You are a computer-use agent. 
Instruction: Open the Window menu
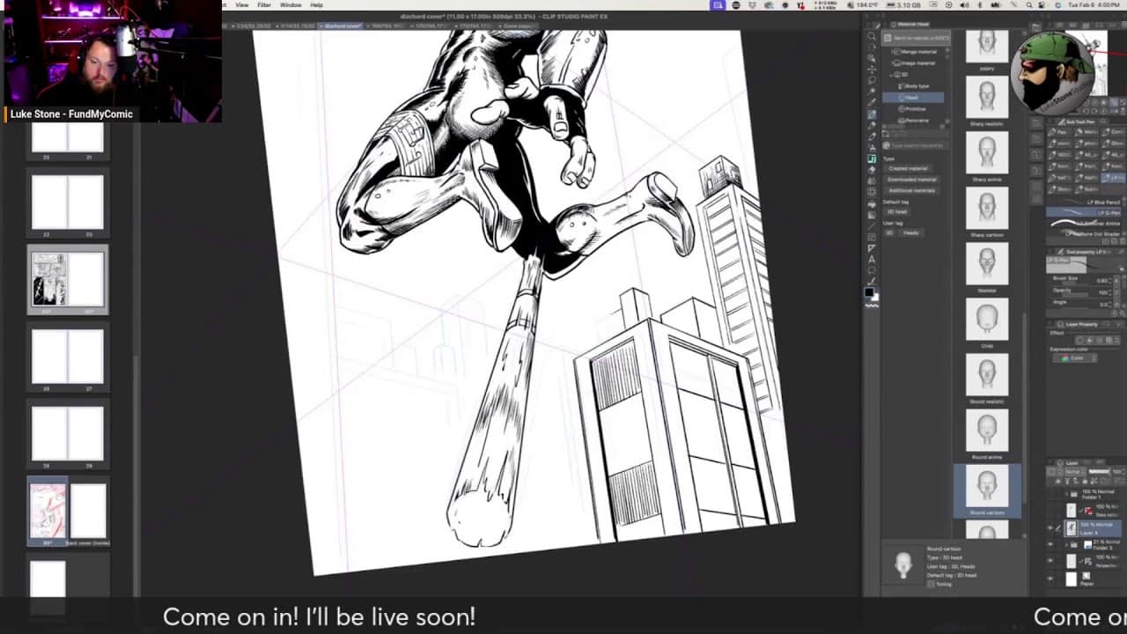pos(290,4)
